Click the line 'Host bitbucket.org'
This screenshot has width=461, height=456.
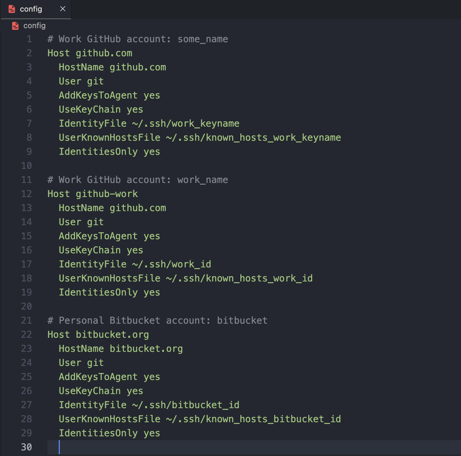pyautogui.click(x=98, y=335)
